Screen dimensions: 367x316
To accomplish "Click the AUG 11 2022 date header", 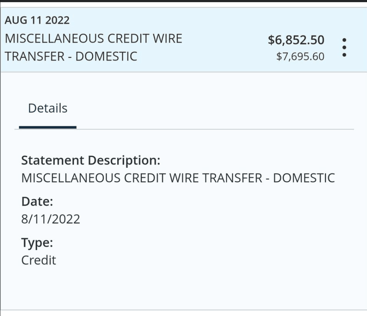I will pos(37,20).
